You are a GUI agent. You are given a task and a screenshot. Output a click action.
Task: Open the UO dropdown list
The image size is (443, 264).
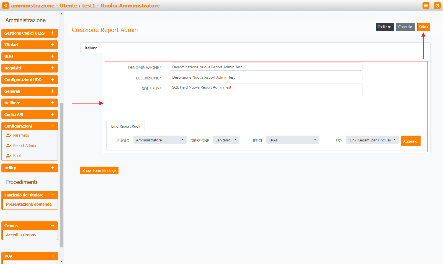pos(372,140)
